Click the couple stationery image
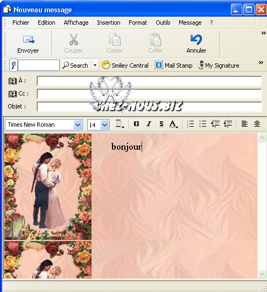This screenshot has width=267, height=292. (48, 187)
